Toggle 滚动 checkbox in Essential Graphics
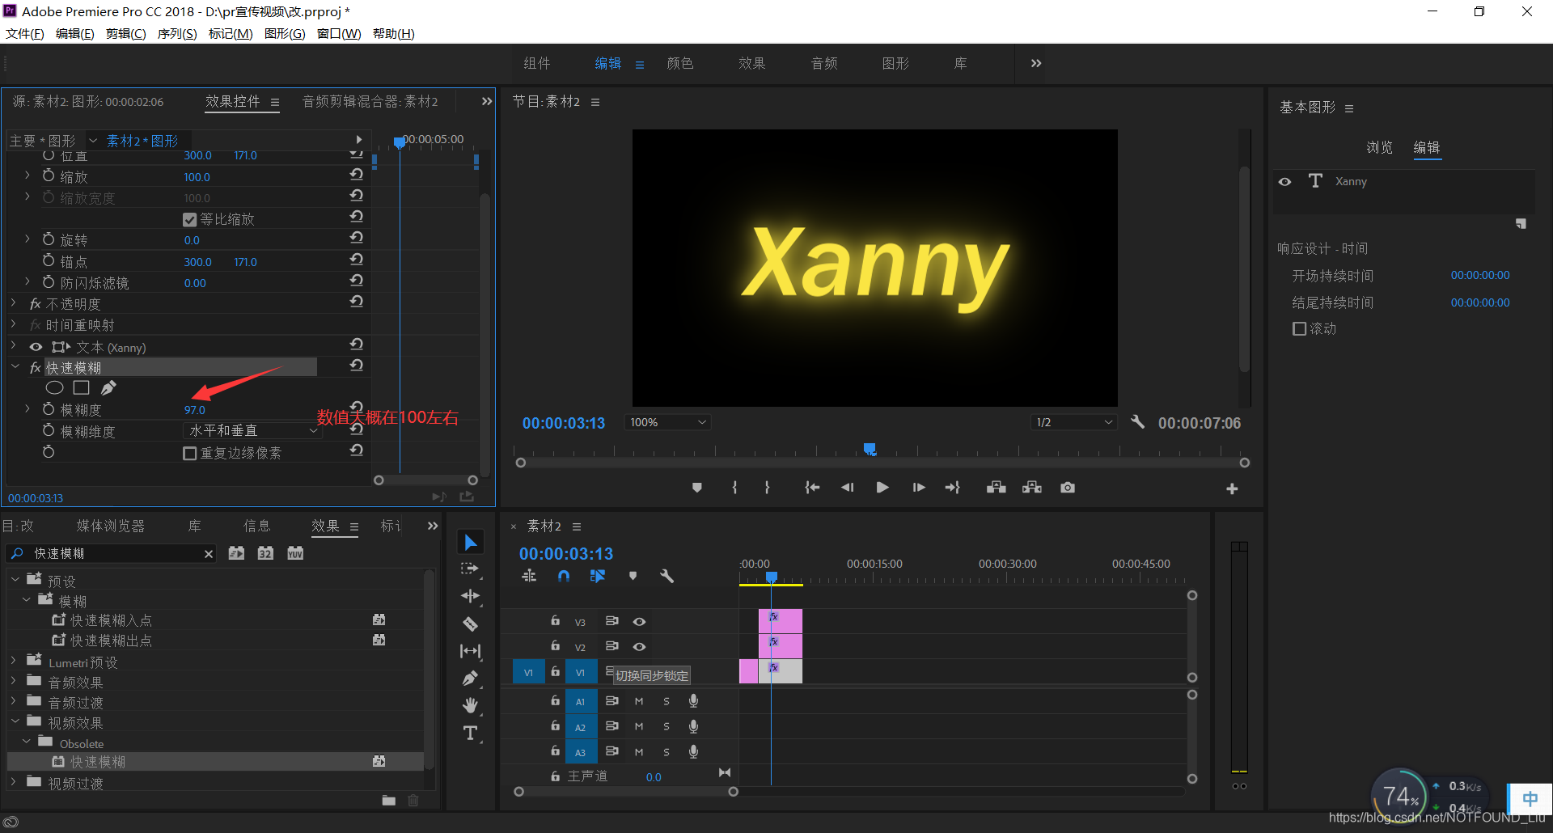This screenshot has height=833, width=1553. 1300,328
